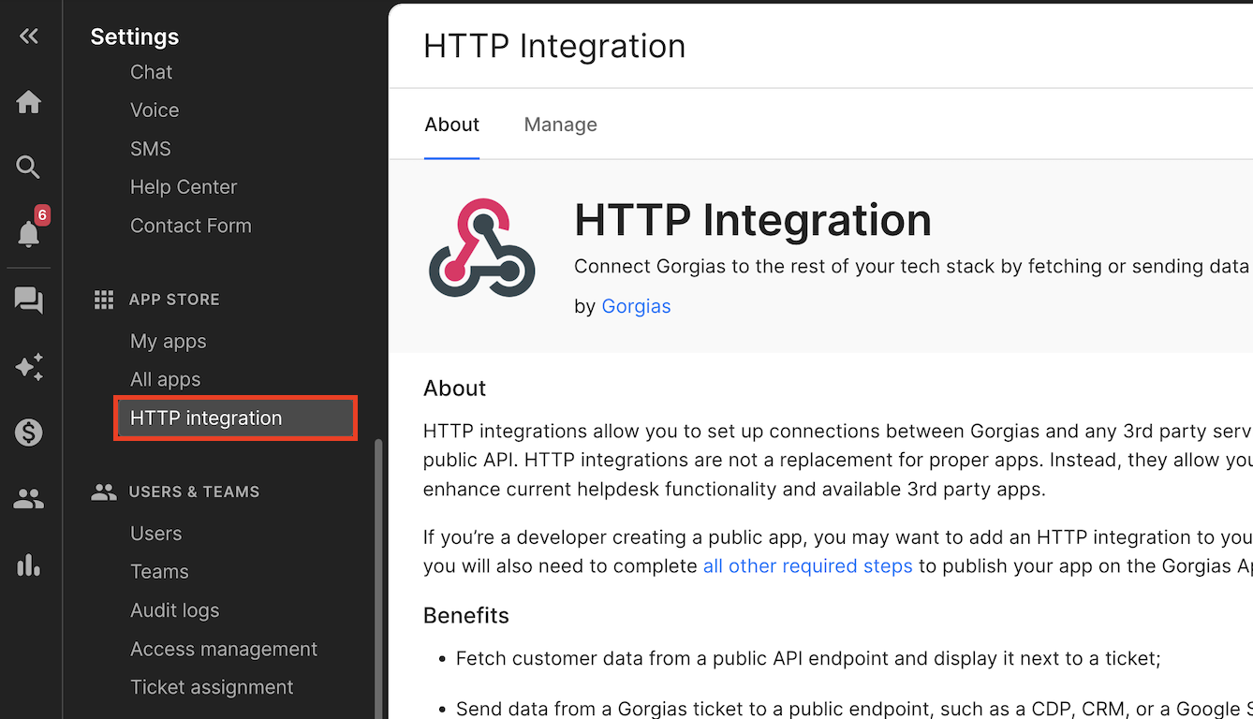Open the tickets chat bubbles icon
This screenshot has width=1253, height=719.
(29, 301)
